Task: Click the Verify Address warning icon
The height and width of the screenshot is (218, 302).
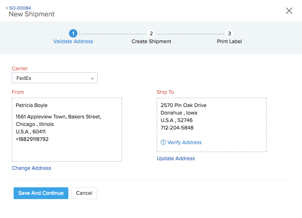Action: pos(163,142)
